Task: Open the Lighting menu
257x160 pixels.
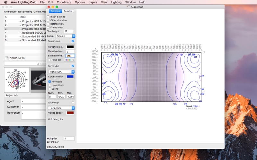Action: click(x=116, y=2)
